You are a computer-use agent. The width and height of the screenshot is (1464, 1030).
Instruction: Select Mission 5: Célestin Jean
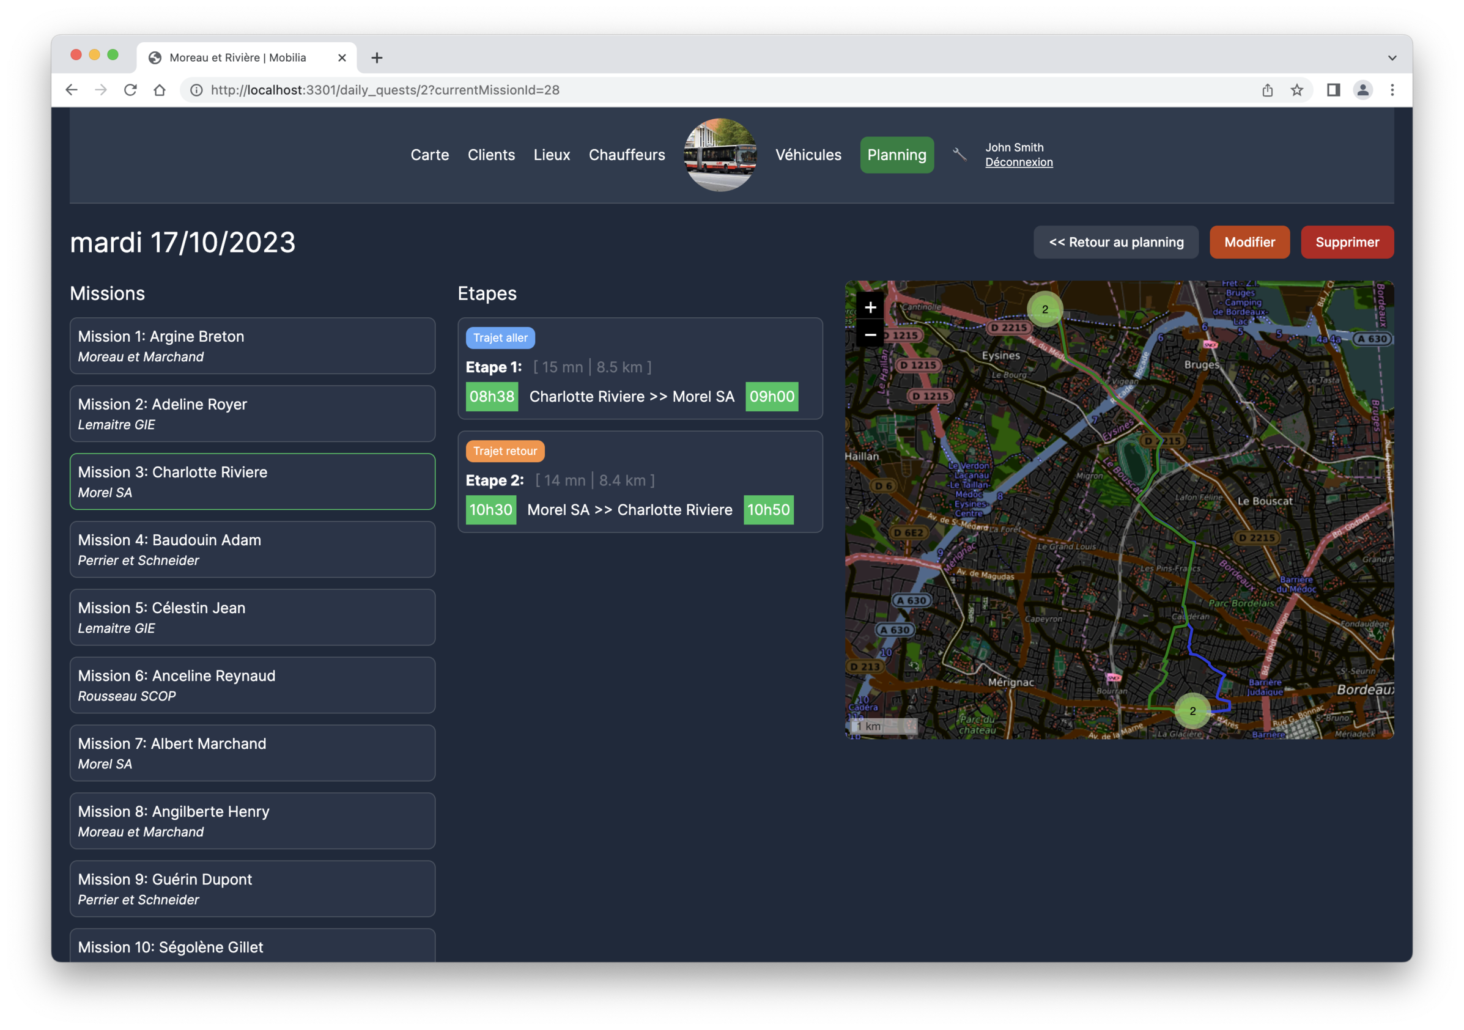click(253, 617)
